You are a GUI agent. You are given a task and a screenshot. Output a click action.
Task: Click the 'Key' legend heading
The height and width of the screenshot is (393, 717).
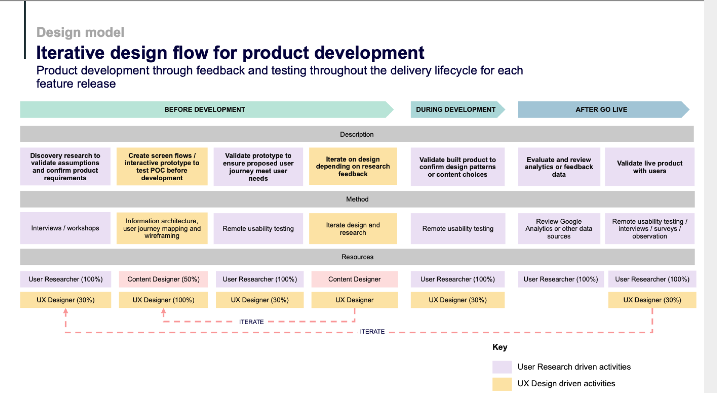[x=500, y=347]
